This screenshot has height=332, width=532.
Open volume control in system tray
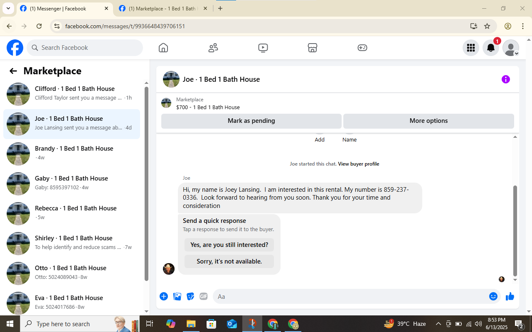[x=478, y=324]
